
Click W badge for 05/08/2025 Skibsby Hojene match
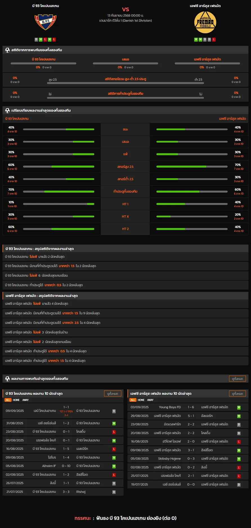coord(239,459)
